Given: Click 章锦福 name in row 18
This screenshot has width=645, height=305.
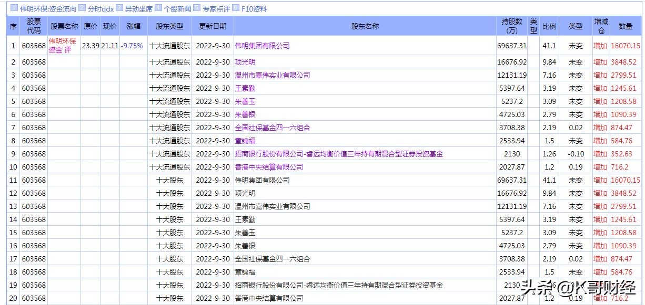Looking at the screenshot, I should [245, 272].
